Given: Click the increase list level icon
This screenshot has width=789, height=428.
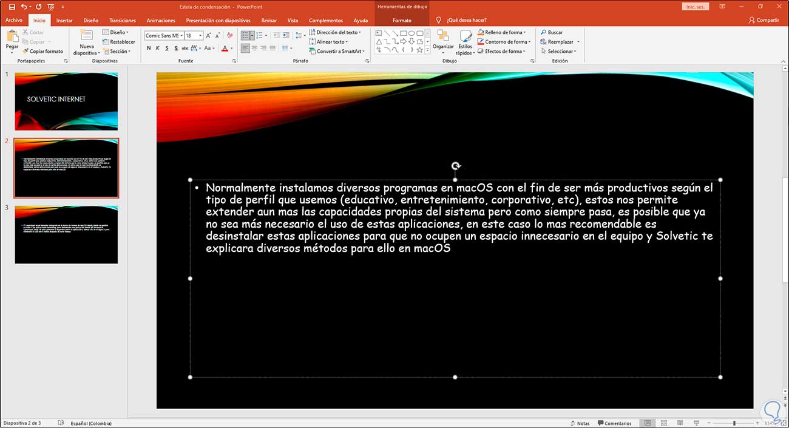Looking at the screenshot, I should click(286, 35).
